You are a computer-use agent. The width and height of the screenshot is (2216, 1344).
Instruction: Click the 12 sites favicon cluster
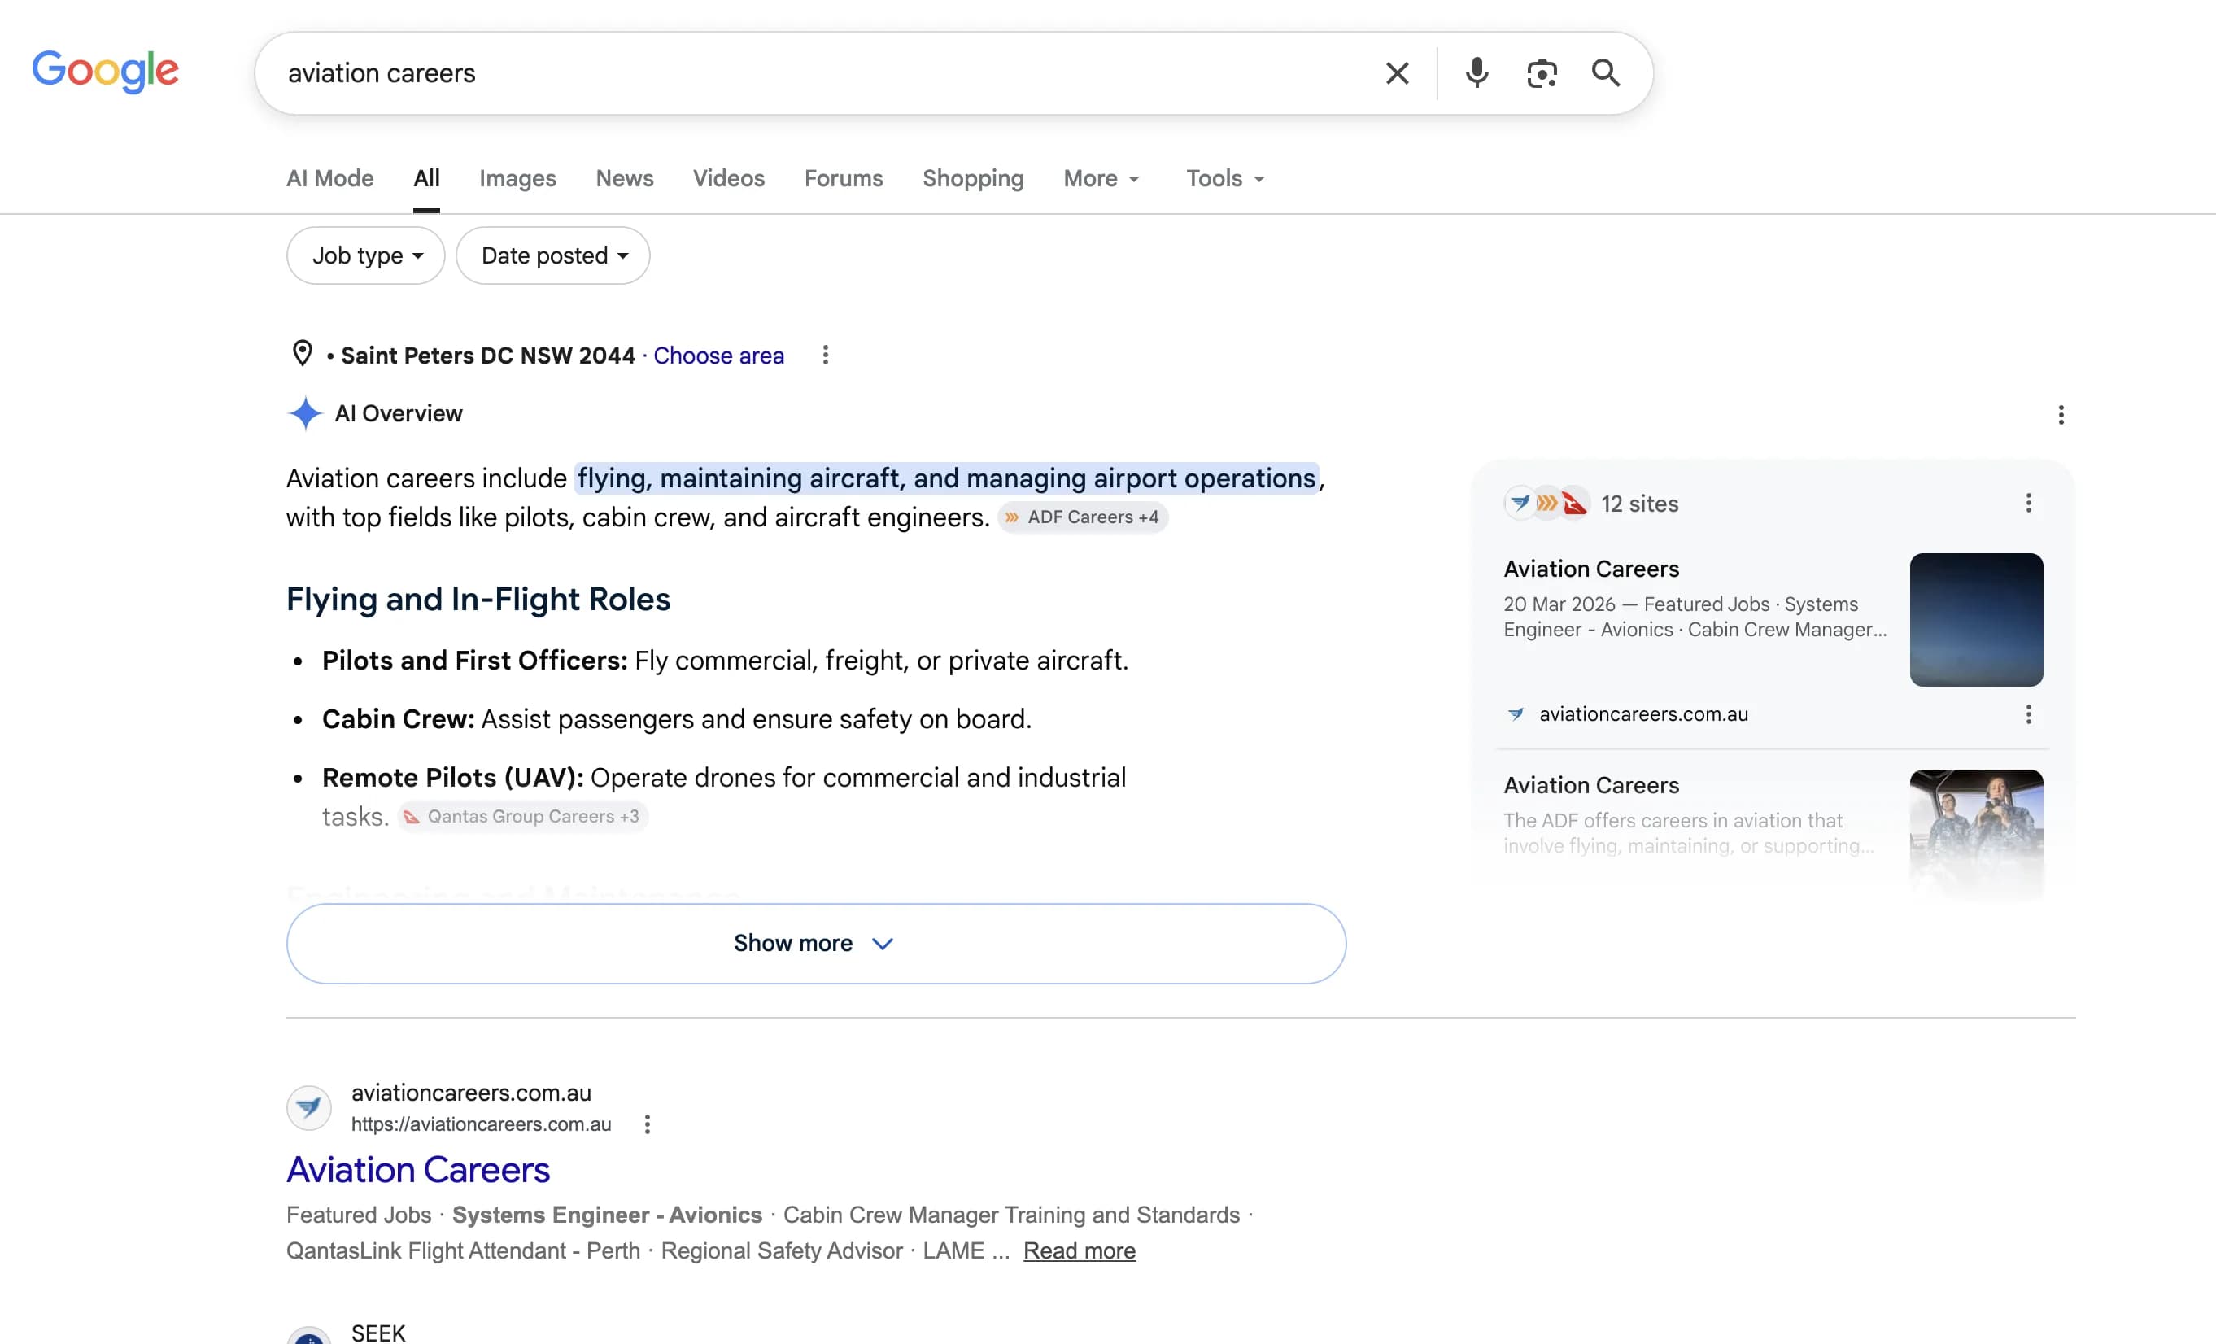tap(1546, 503)
